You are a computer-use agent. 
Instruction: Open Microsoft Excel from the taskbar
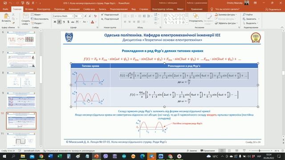click(x=60, y=156)
